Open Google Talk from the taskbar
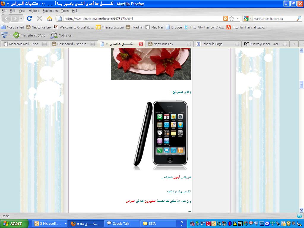Viewport: 304px width, 228px height. 121,224
